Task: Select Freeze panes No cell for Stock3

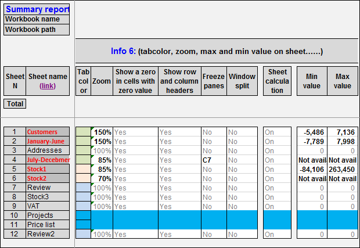Action: point(214,197)
